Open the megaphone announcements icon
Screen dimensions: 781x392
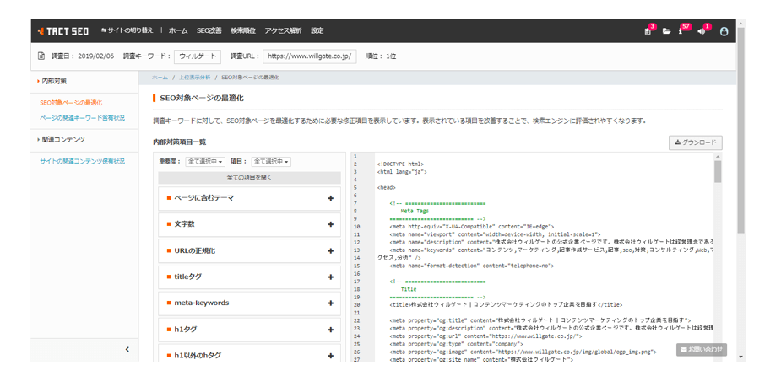click(702, 31)
